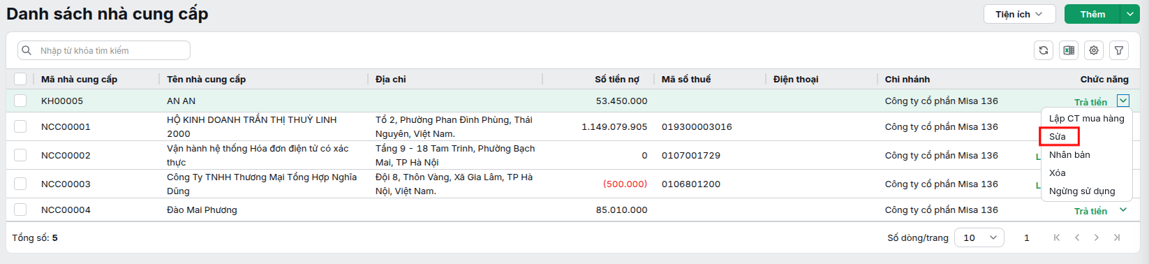Viewport: 1149px width, 264px height.
Task: Focus the keyword search input field
Action: [104, 50]
